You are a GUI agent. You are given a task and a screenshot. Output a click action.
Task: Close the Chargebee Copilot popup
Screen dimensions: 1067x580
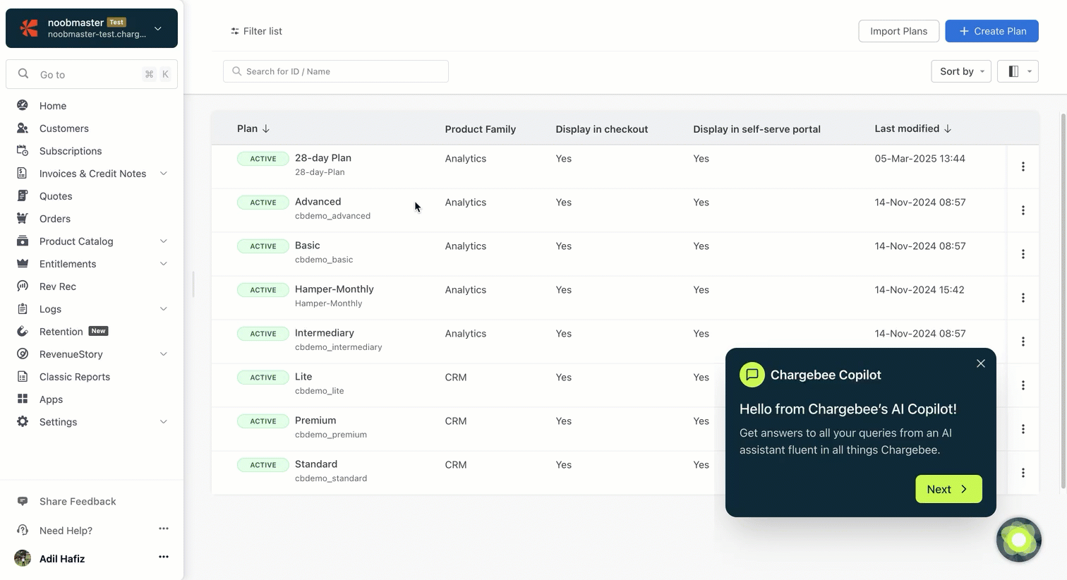(x=980, y=363)
